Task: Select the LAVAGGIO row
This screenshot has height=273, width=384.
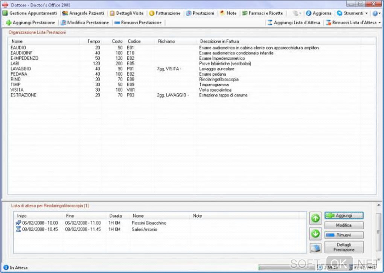Action: 192,69
